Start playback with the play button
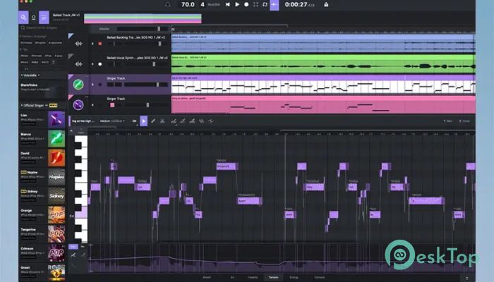Viewport: 494px width, 282px height. coord(237,4)
